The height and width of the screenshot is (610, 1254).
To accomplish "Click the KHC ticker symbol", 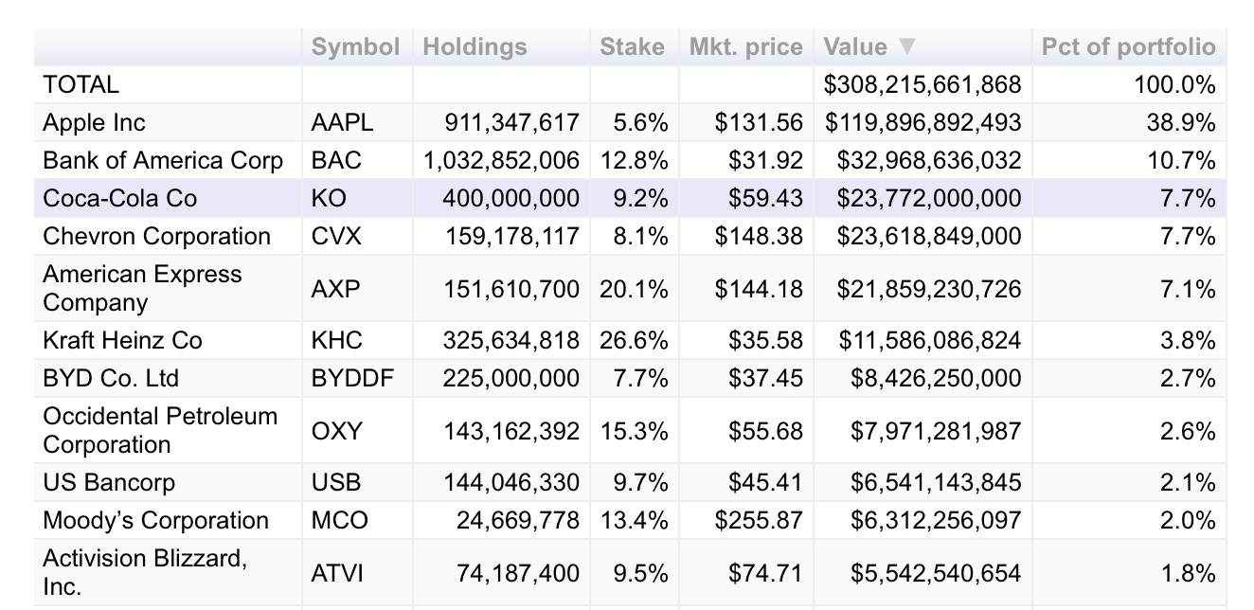I will coord(336,340).
